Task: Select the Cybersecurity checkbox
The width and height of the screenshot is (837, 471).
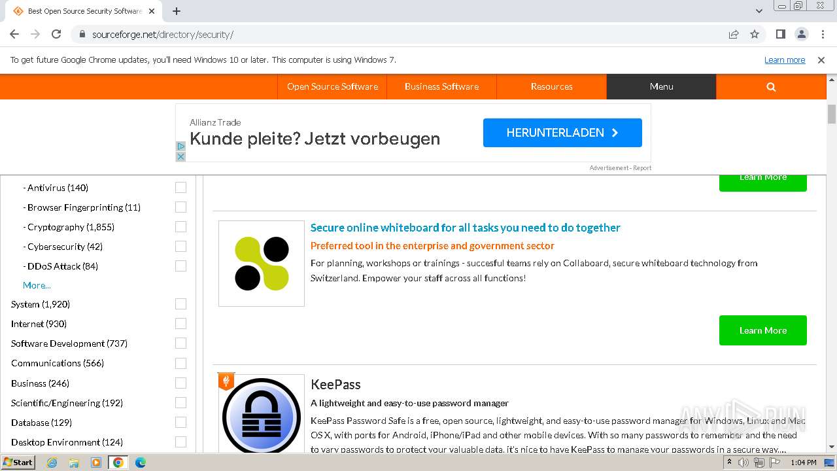Action: (x=181, y=247)
